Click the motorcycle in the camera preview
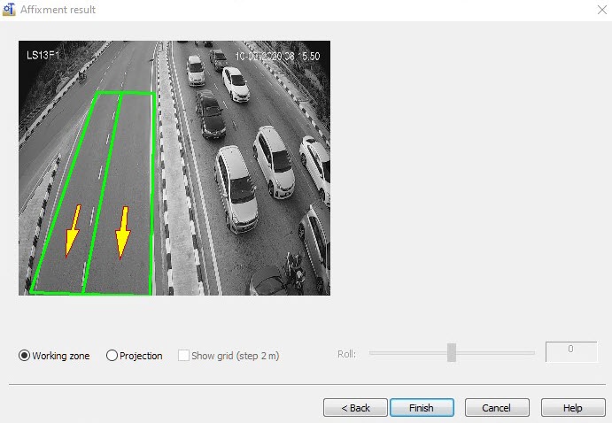The height and width of the screenshot is (423, 612). [x=295, y=273]
